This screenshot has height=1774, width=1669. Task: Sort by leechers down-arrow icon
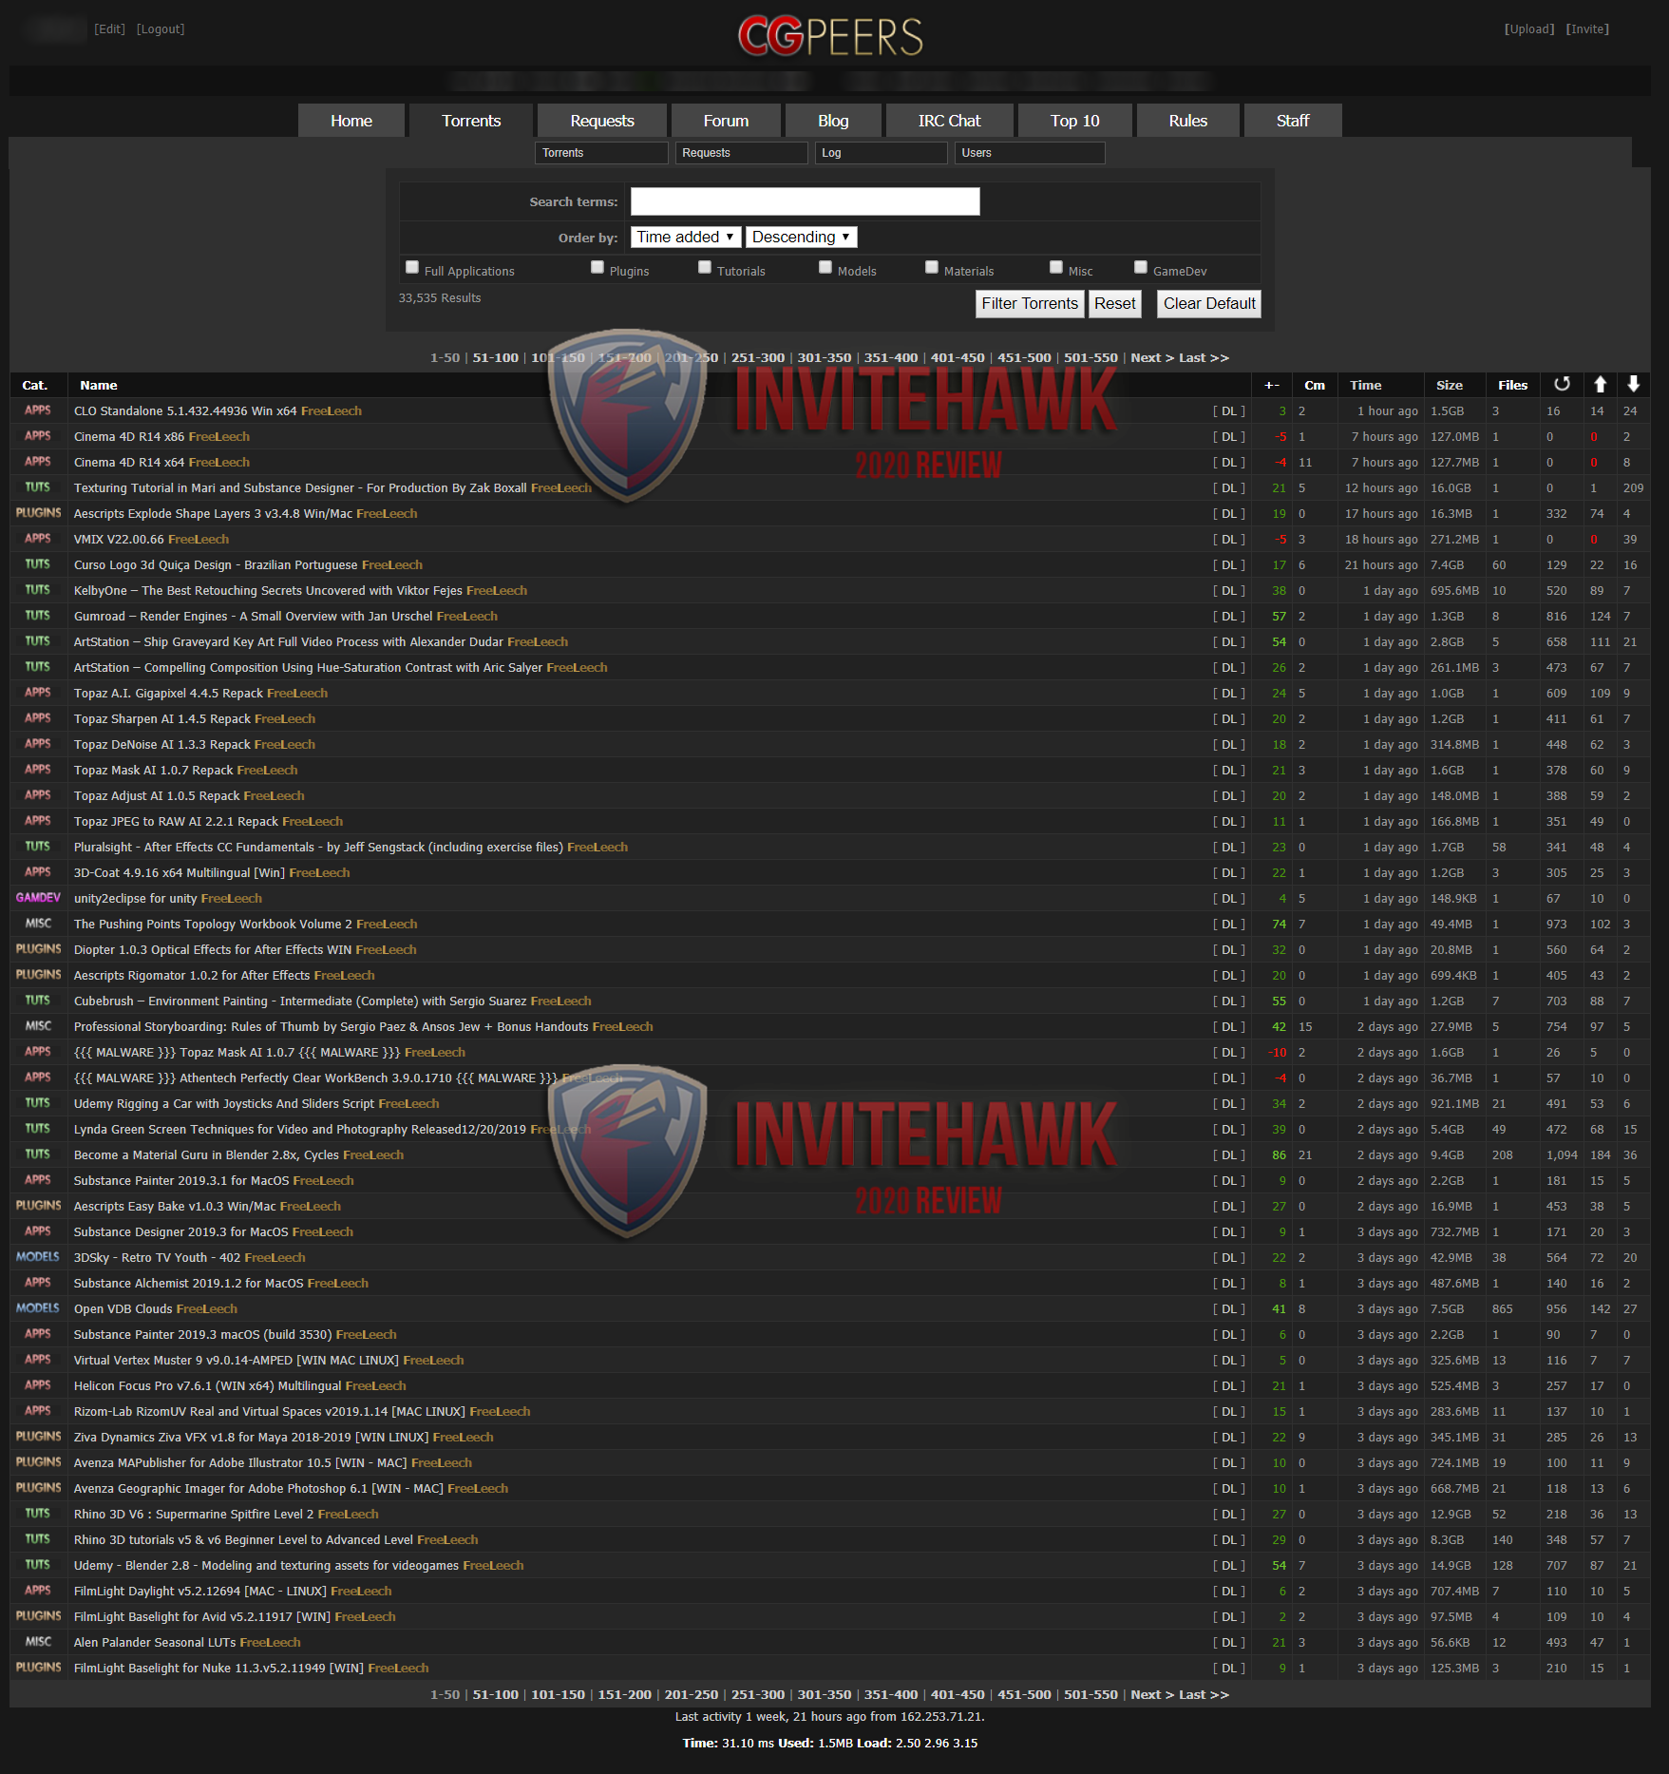pos(1633,384)
